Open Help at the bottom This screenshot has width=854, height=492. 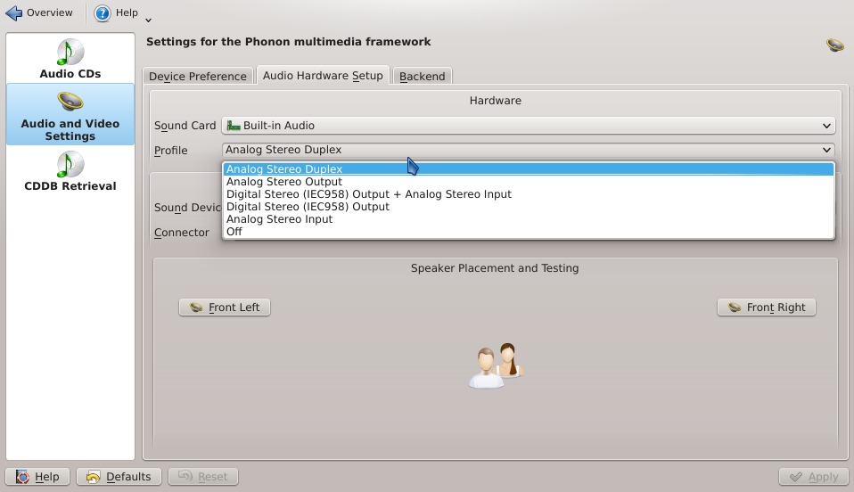pos(37,477)
